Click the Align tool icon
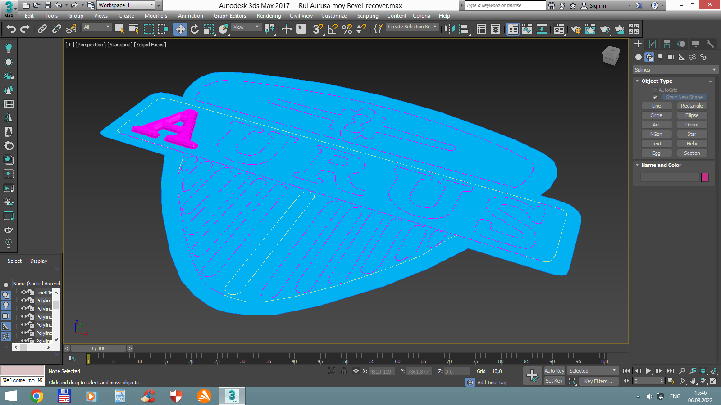721x405 pixels. coord(464,29)
